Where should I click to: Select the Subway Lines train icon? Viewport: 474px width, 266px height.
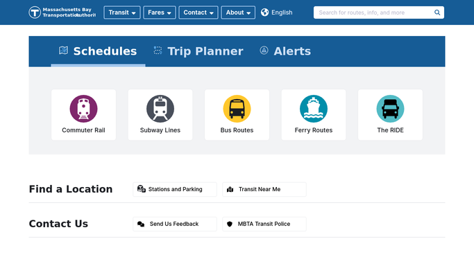tap(160, 109)
